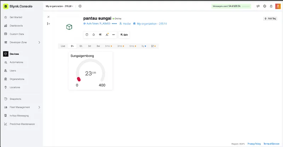This screenshot has width=283, height=147.
Task: Click the Auth Token link
Action: point(100,24)
